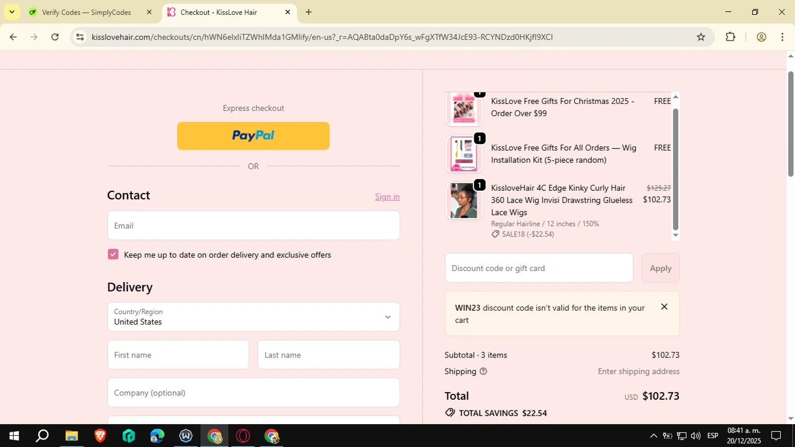Open Microsoft Edge from taskbar
This screenshot has width=795, height=447.
[x=157, y=436]
